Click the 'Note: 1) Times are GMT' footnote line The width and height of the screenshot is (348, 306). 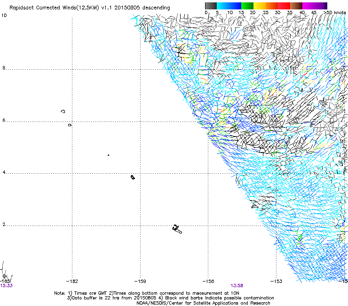click(147, 293)
